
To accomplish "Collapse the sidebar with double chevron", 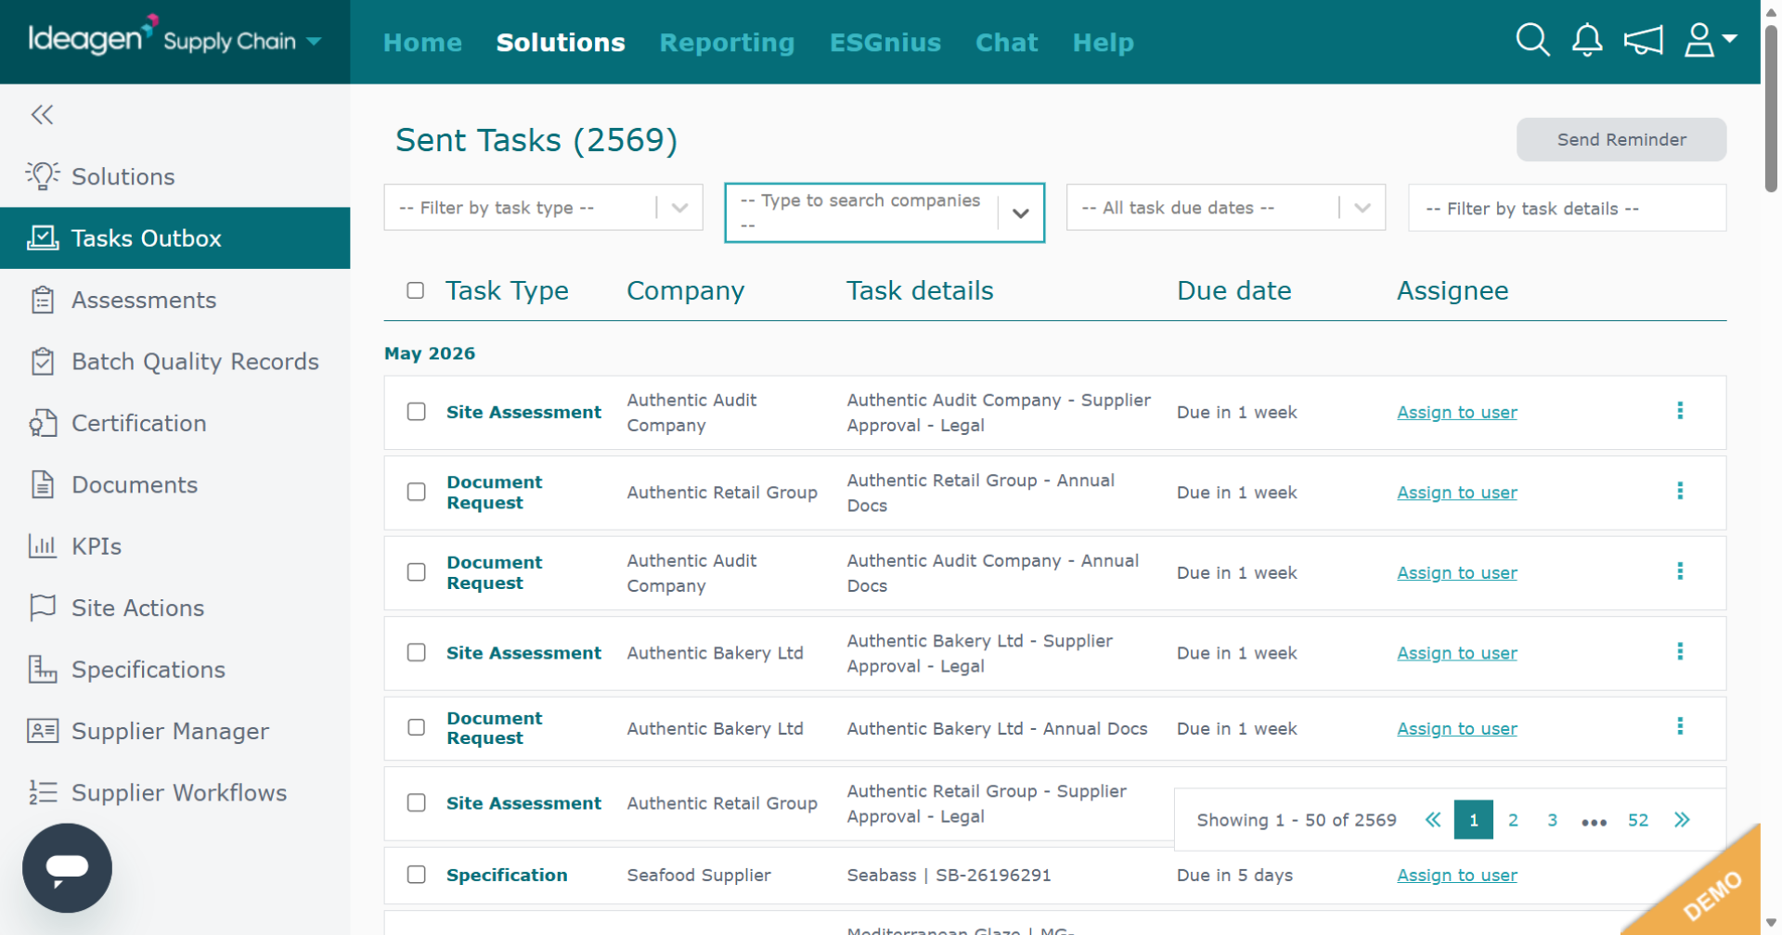I will pos(42,114).
